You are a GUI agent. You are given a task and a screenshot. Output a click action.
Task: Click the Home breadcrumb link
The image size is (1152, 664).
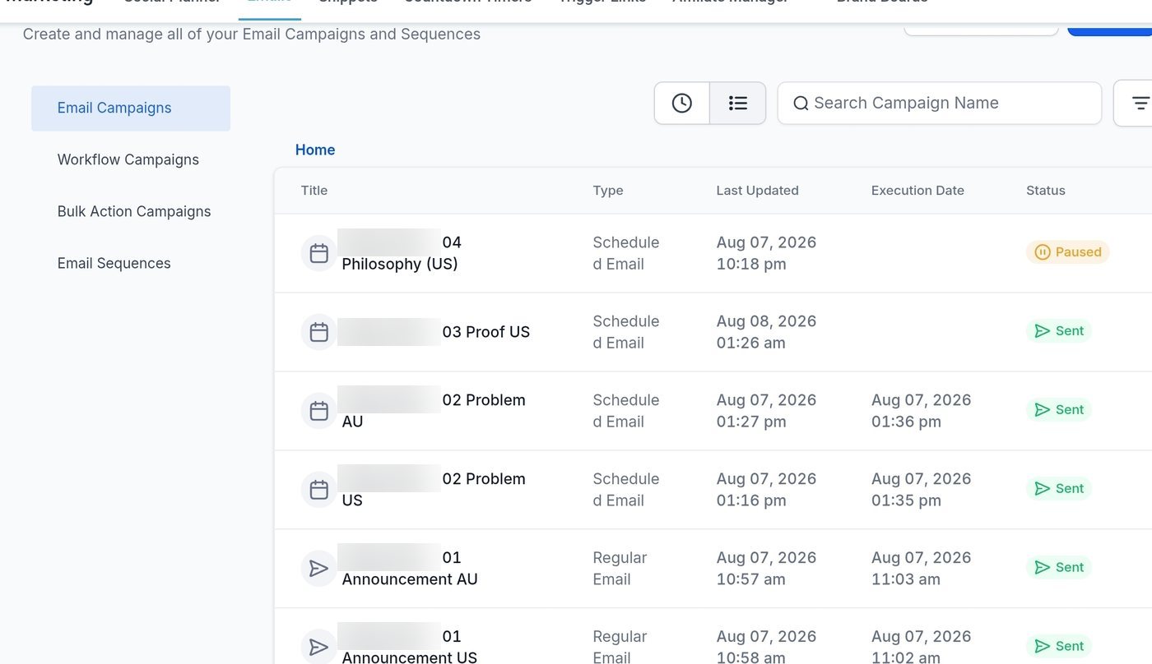coord(315,150)
